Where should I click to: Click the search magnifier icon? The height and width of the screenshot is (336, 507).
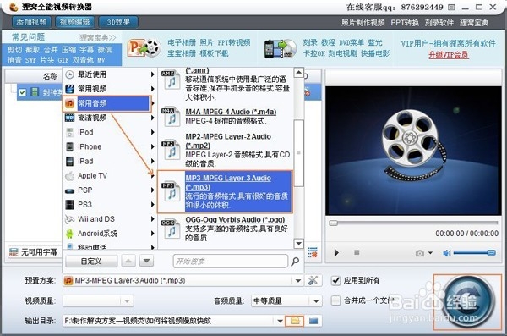tap(295, 262)
